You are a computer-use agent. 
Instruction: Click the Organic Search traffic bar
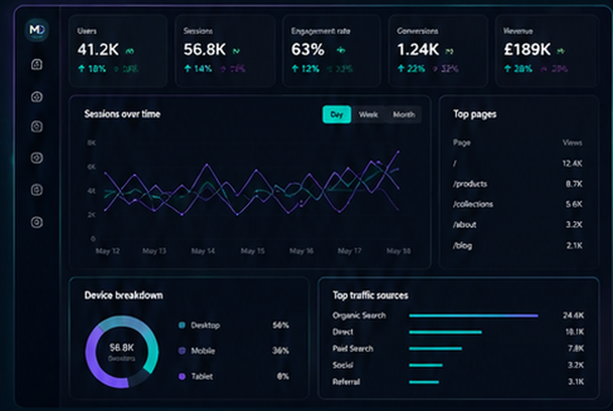coord(473,315)
